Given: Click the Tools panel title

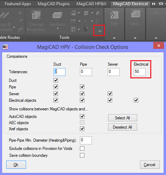Looking at the screenshot, I should point(64,37).
